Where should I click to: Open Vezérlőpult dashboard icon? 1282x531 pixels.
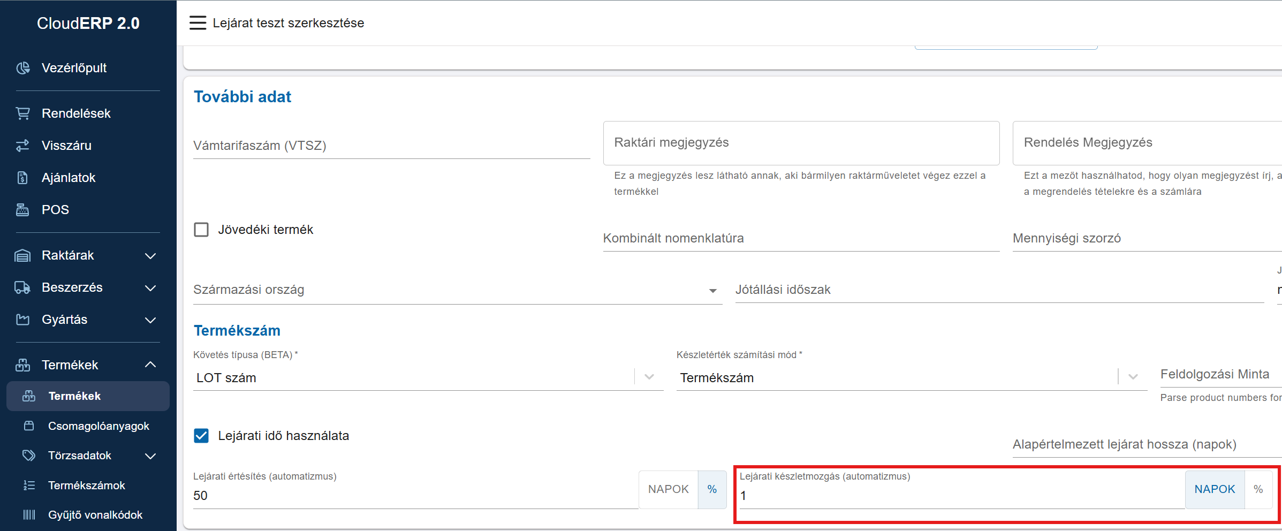point(23,68)
